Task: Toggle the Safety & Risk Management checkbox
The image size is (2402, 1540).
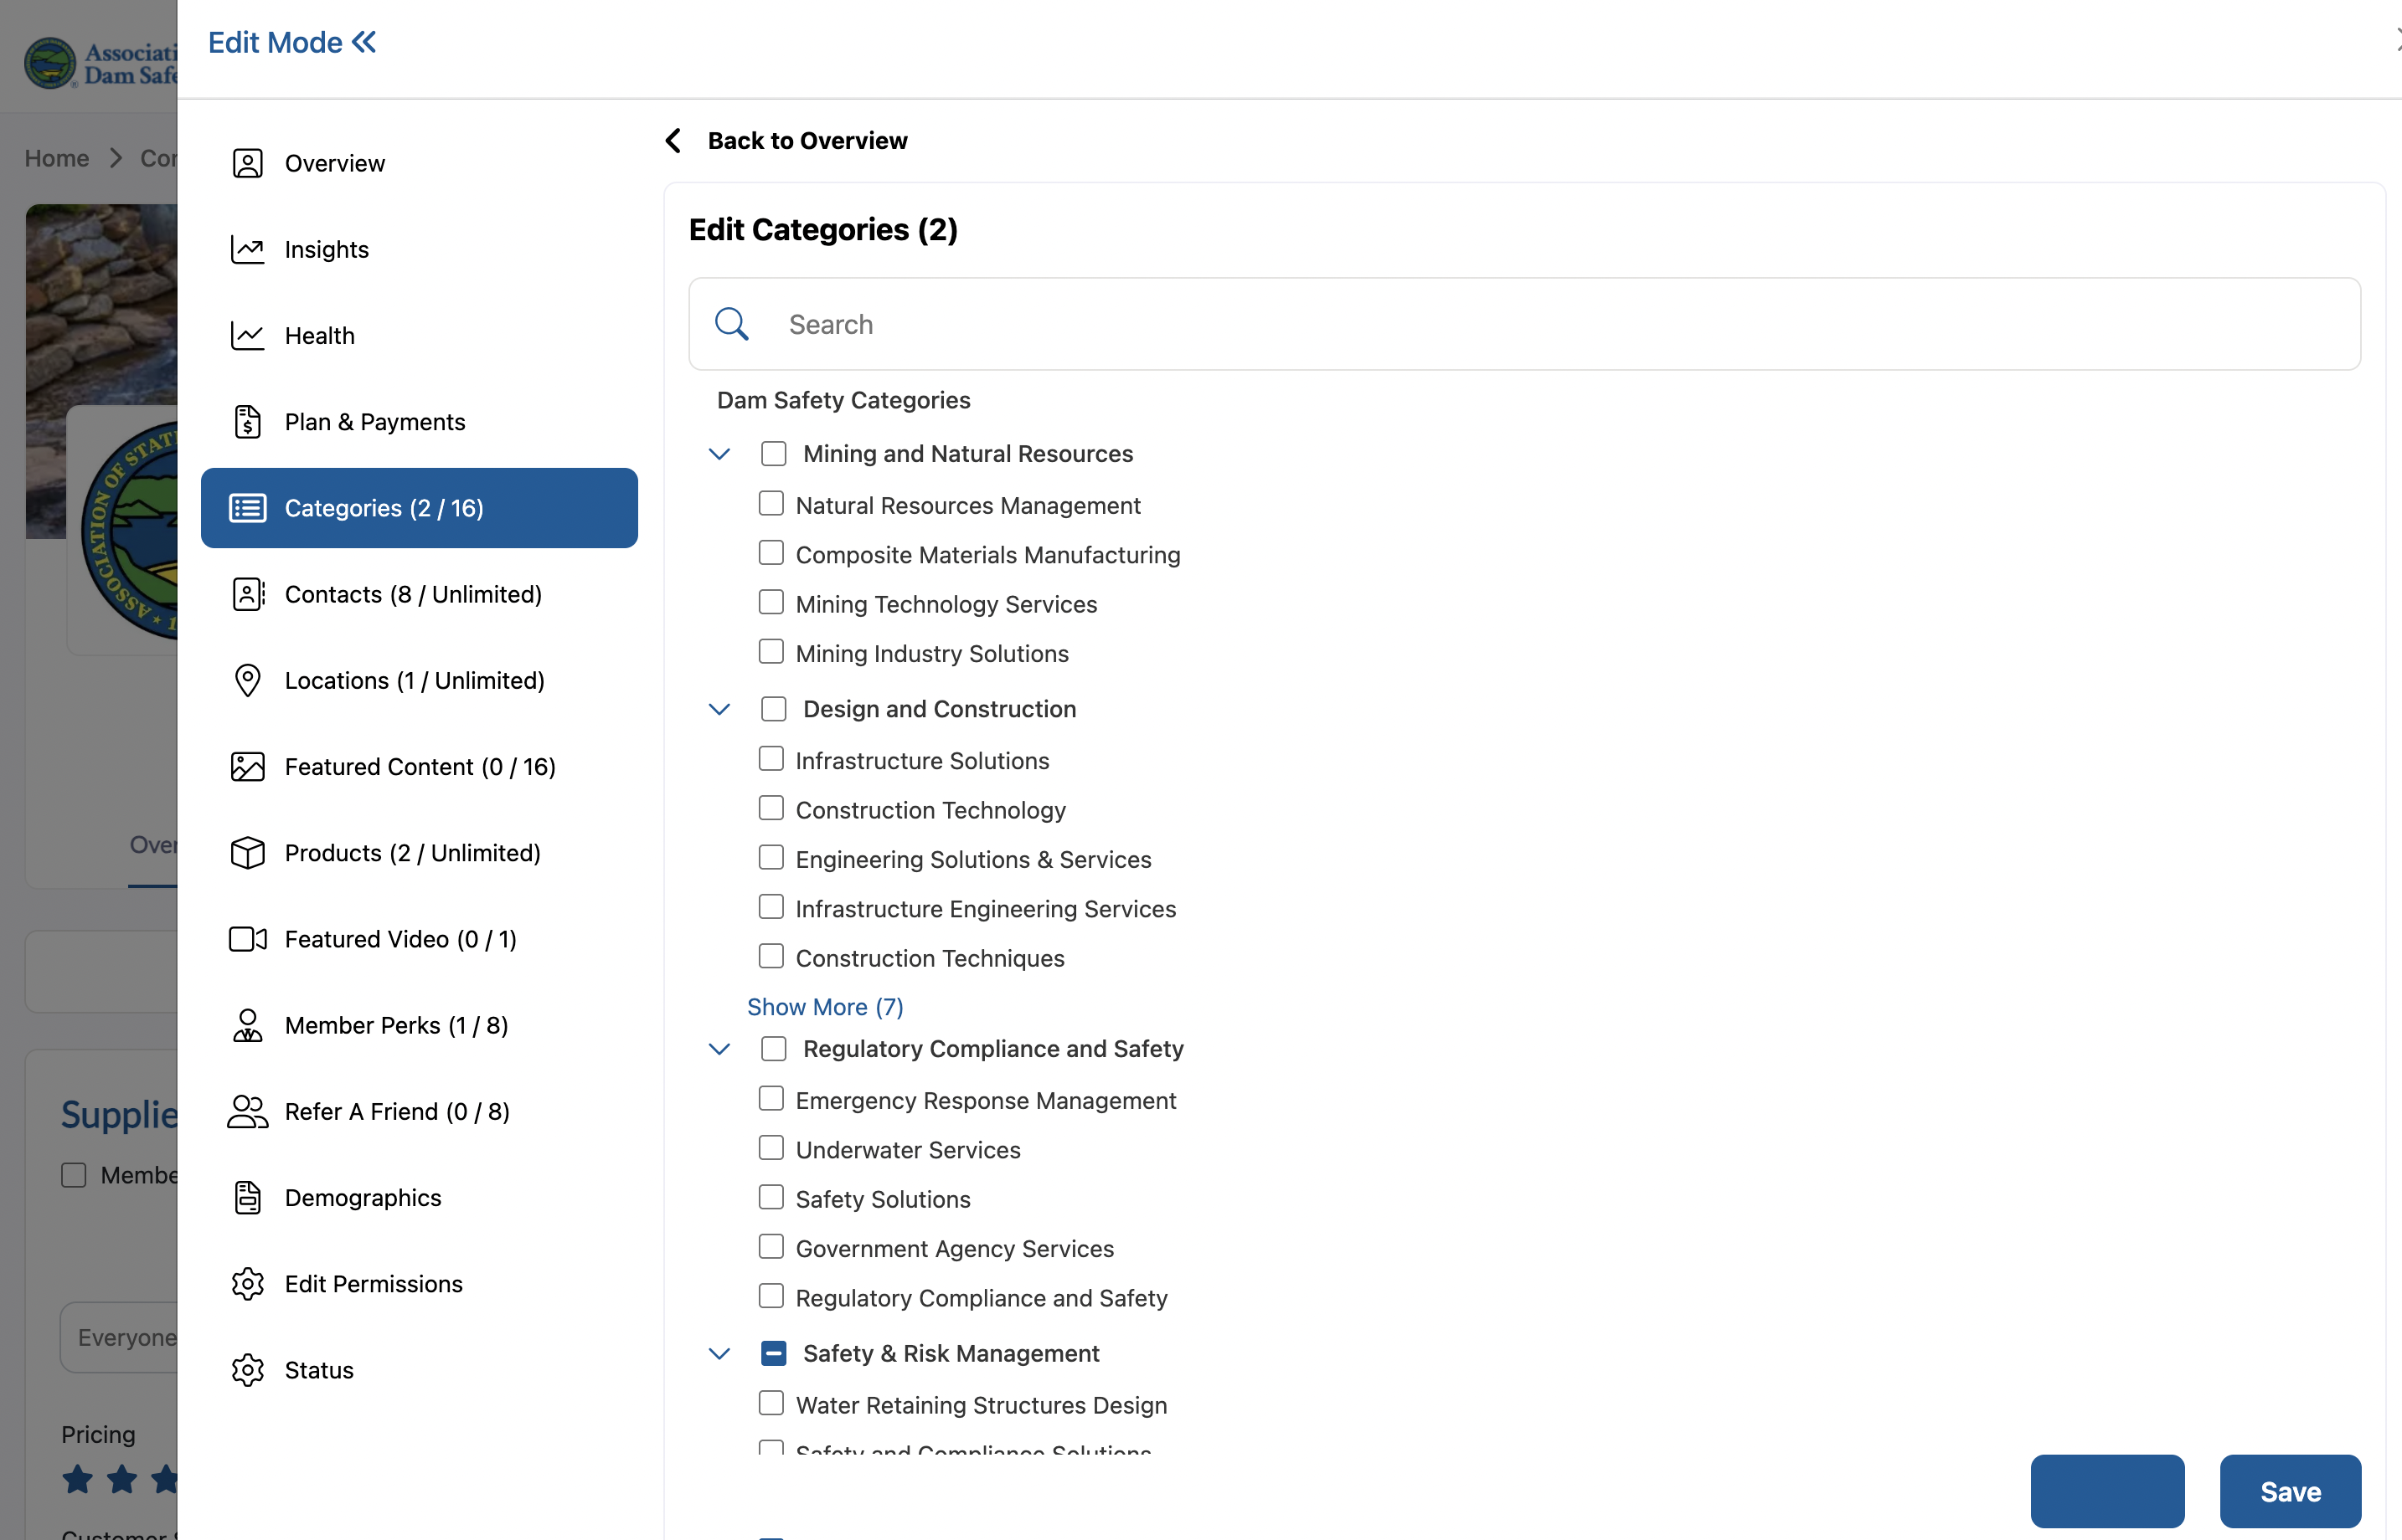Action: click(x=773, y=1353)
